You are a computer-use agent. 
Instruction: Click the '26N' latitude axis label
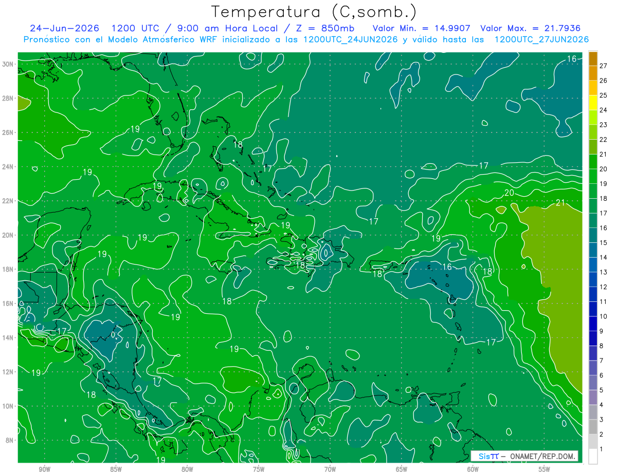[x=9, y=132]
